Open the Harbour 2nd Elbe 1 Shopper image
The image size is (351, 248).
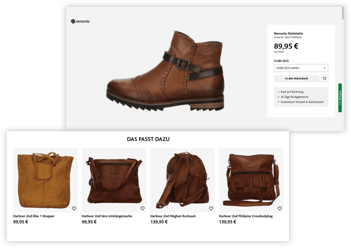(x=46, y=180)
